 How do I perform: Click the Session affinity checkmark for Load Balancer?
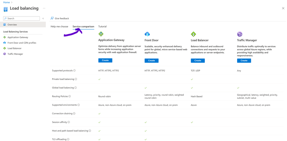coord(192,122)
